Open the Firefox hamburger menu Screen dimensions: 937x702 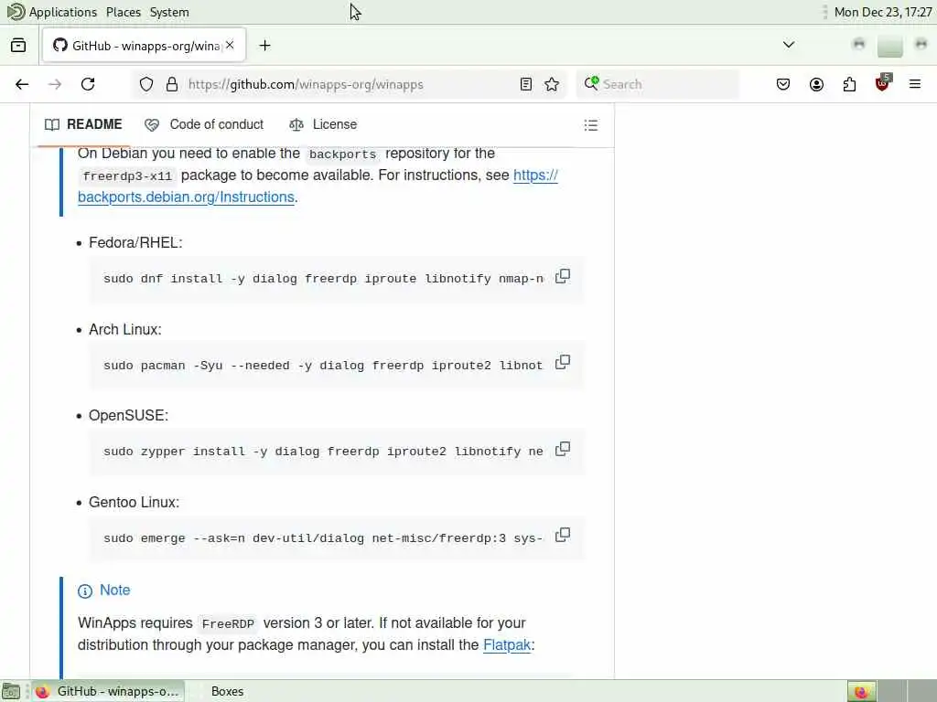point(915,84)
